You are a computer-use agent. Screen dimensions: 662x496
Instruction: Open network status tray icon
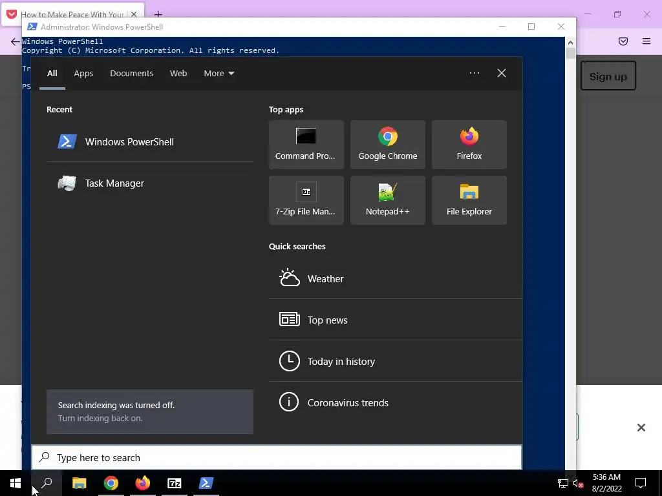pyautogui.click(x=563, y=483)
